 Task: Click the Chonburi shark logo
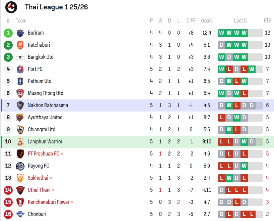(20, 214)
